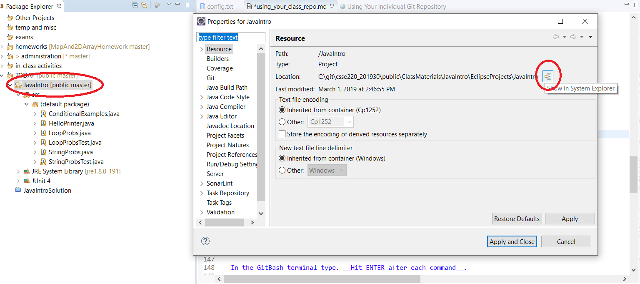Enable Store encoding of derived resources separately
This screenshot has width=640, height=284.
coord(282,134)
